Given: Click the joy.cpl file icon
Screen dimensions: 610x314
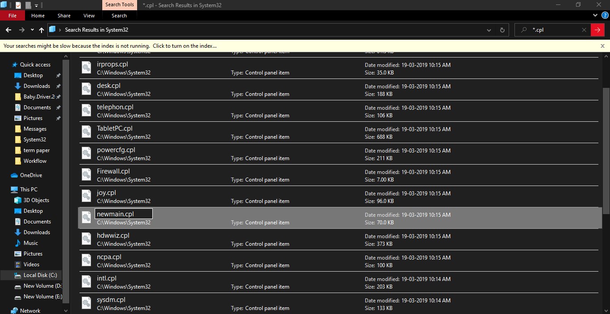Looking at the screenshot, I should 86,196.
